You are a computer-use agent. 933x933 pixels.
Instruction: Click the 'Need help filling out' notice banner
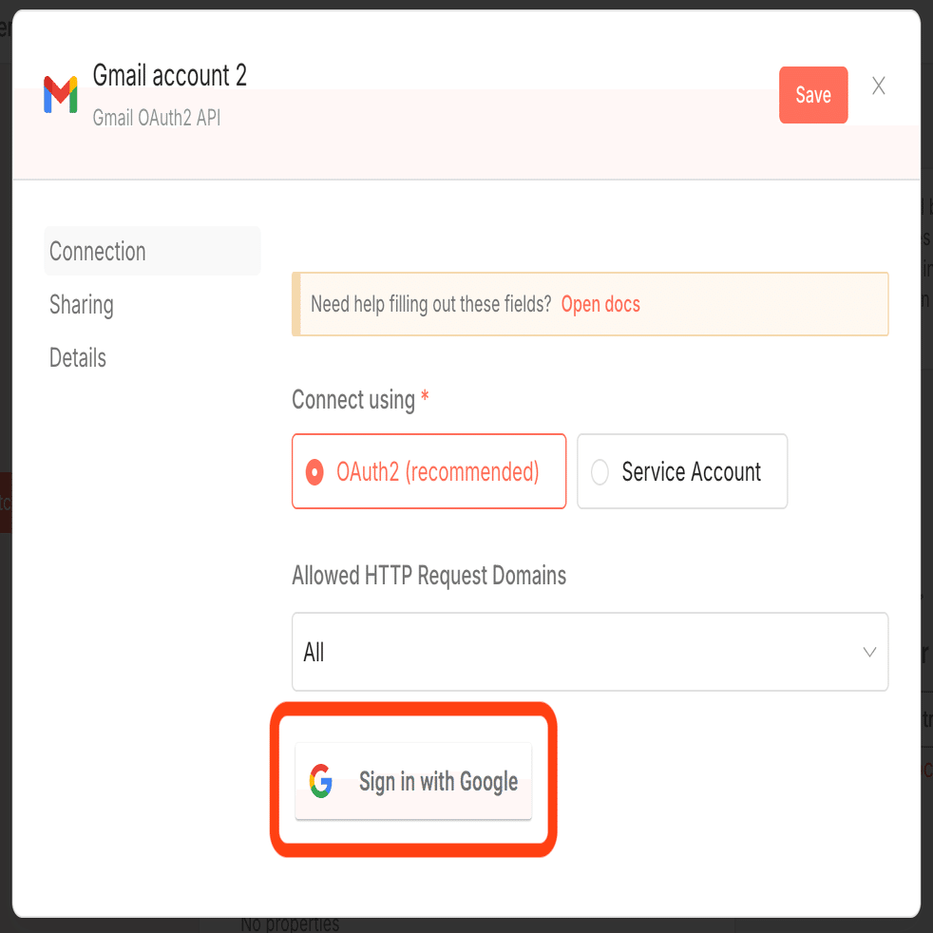tap(430, 304)
